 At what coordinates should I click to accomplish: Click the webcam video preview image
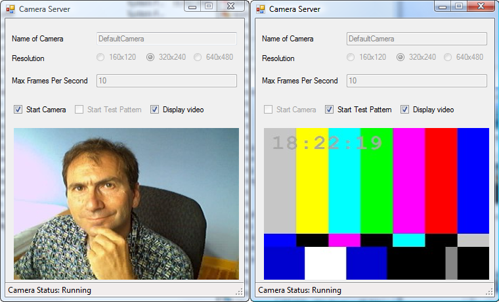coord(126,204)
